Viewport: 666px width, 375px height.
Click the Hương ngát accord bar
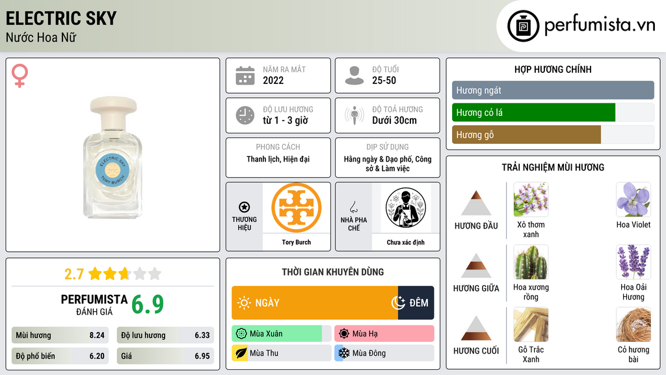pyautogui.click(x=553, y=90)
